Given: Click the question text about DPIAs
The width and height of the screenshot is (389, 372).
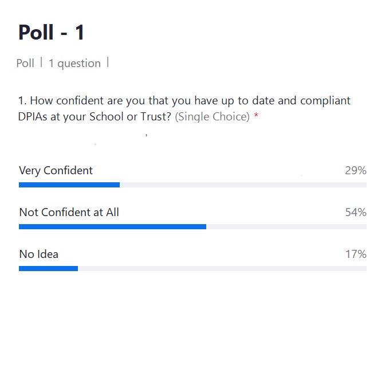Looking at the screenshot, I should (184, 108).
